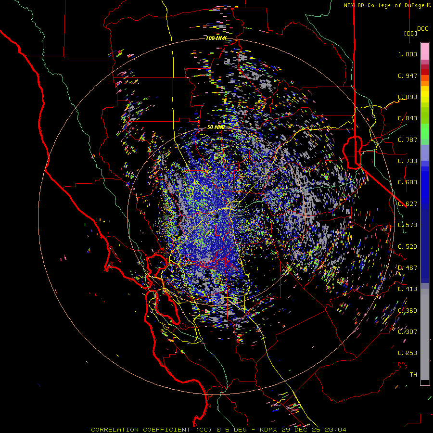Image resolution: width=433 pixels, height=433 pixels.
Task: Click the red band on the color bar
Action: click(425, 72)
